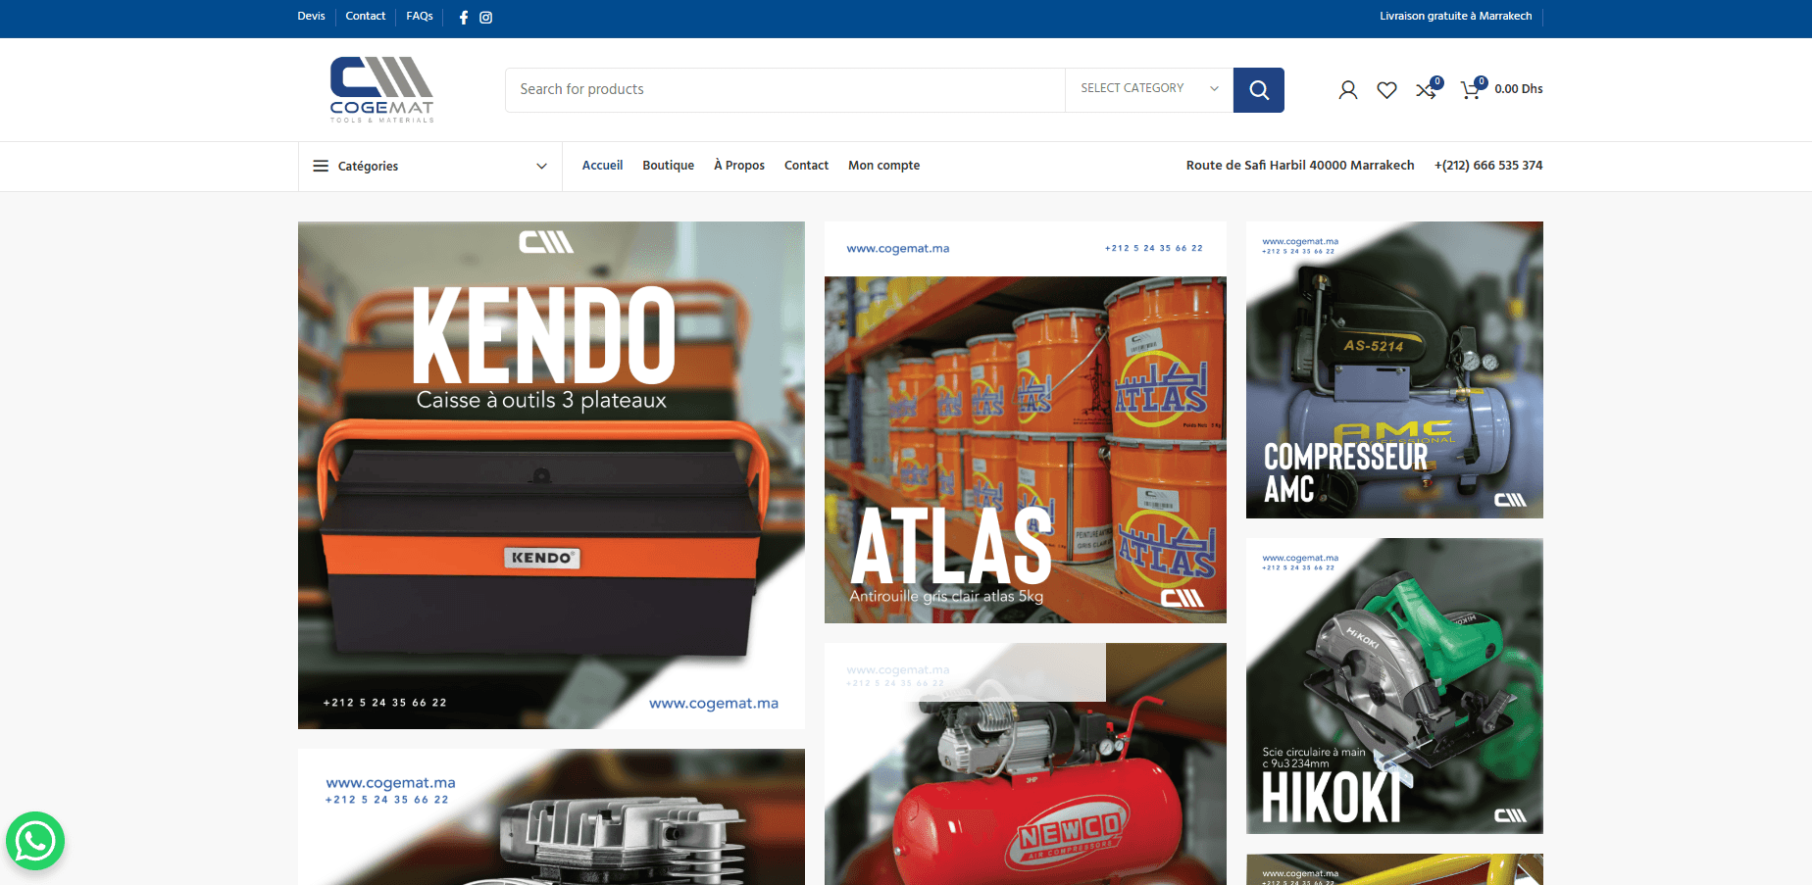Click the Mon compte link
The width and height of the screenshot is (1812, 885).
click(883, 166)
